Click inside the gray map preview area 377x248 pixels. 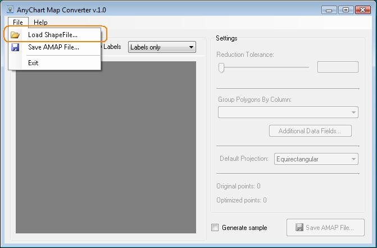[x=106, y=146]
